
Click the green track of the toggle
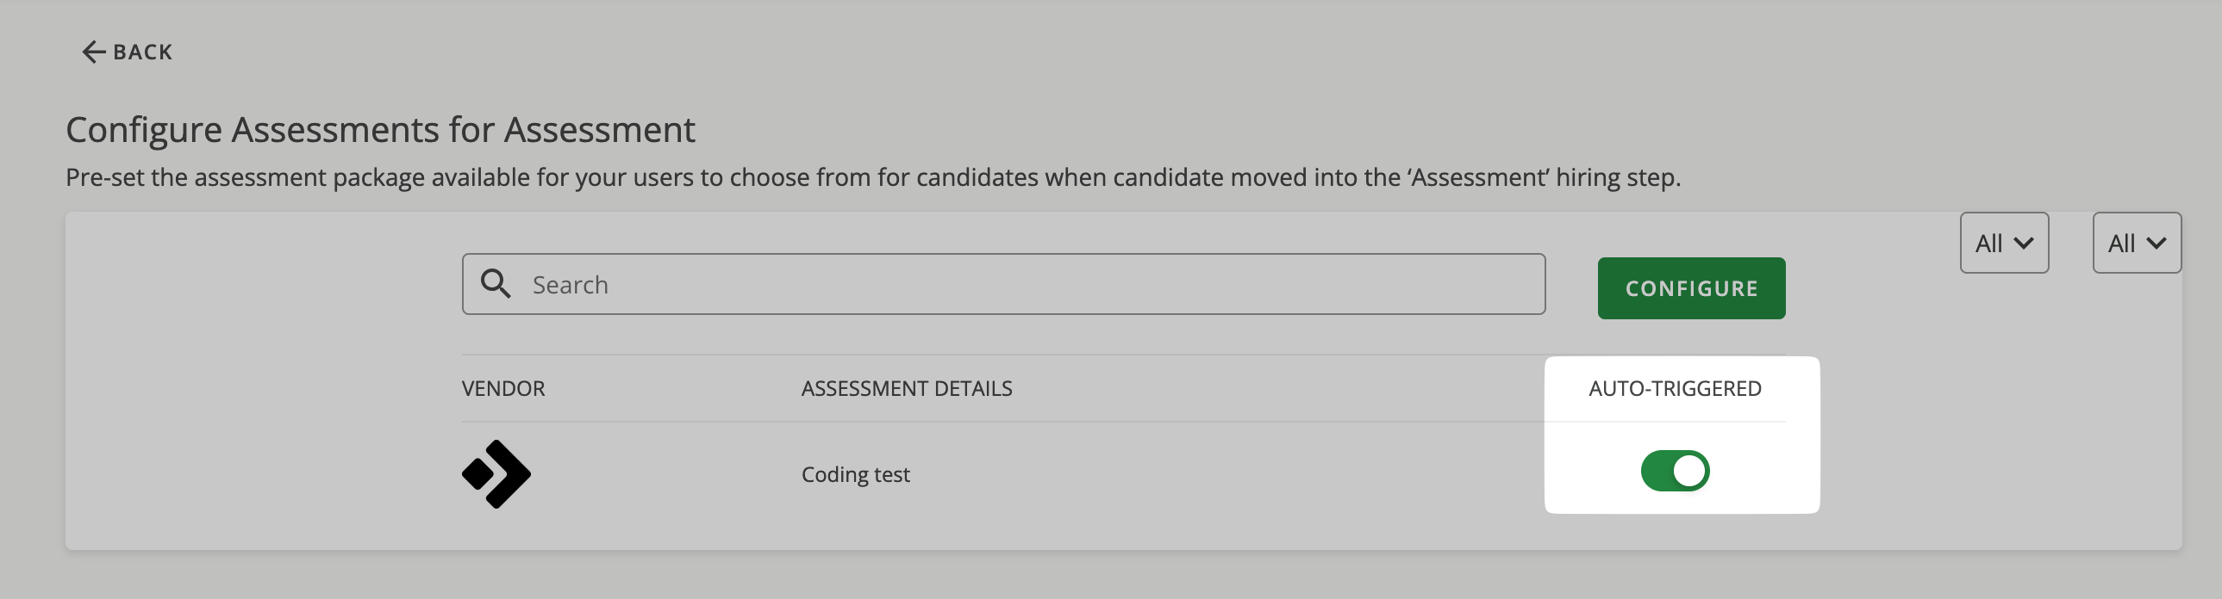pyautogui.click(x=1656, y=472)
